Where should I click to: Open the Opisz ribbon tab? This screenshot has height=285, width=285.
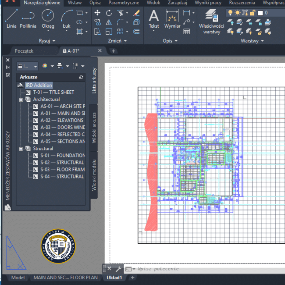(x=95, y=3)
